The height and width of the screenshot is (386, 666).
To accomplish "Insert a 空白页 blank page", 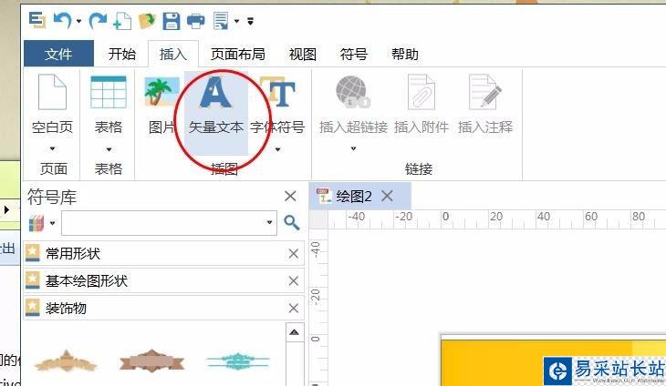I will 52,104.
